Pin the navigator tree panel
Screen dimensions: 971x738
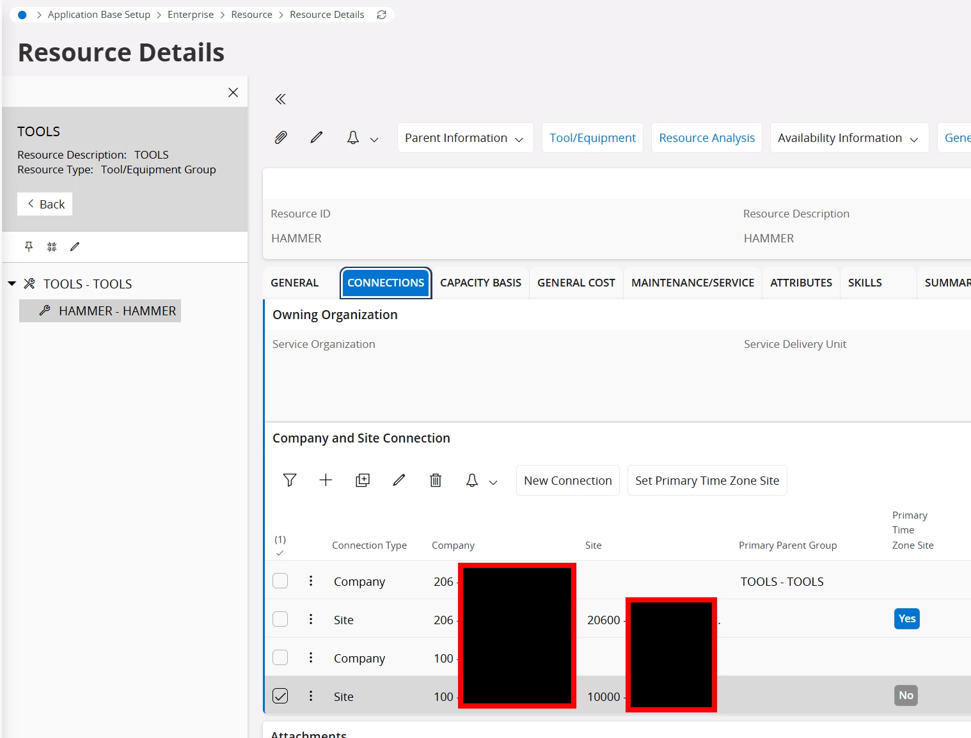pos(29,247)
